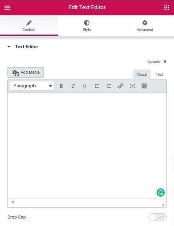Screen dimensions: 174x226
Task: Click the Add Media button
Action: click(x=26, y=72)
